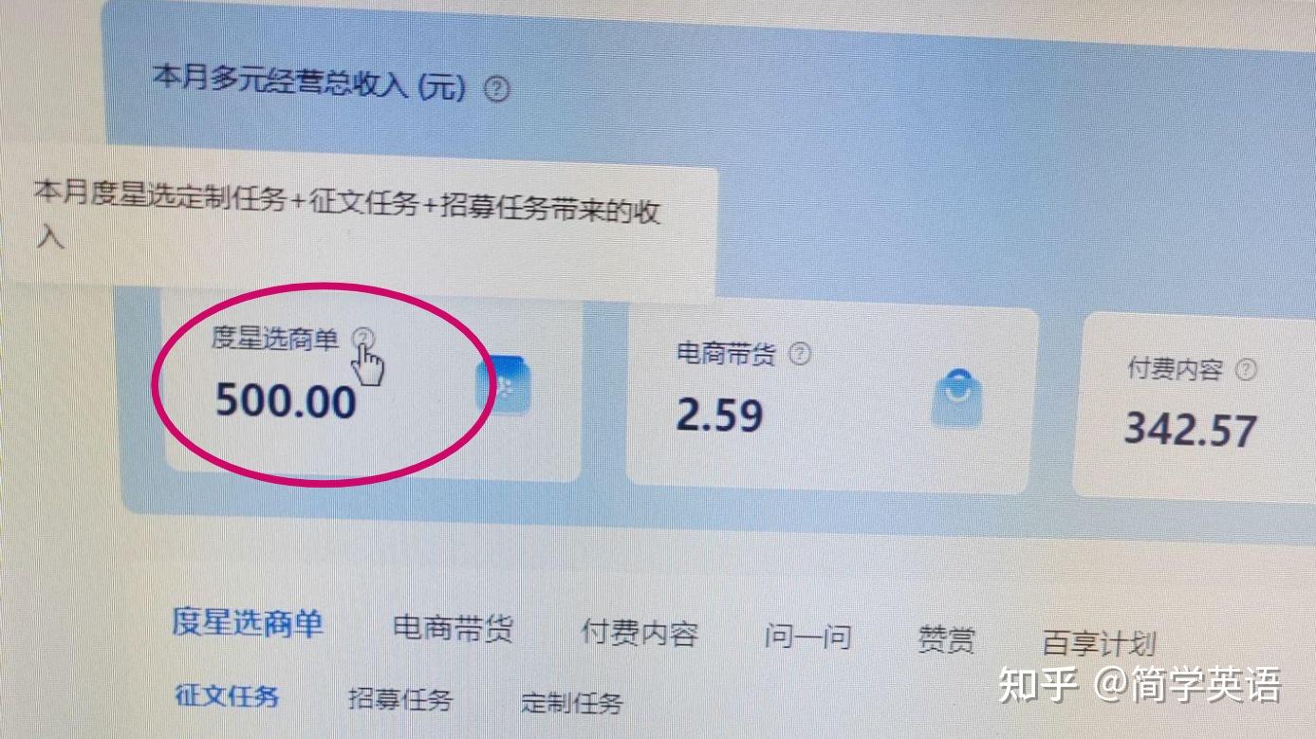1316x739 pixels.
Task: Click help icon next to 付费内容
Action: pyautogui.click(x=1246, y=369)
